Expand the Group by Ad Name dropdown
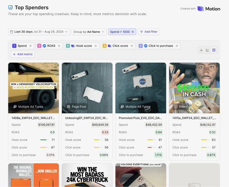Viewport: 229px width, 187px height. click(89, 32)
